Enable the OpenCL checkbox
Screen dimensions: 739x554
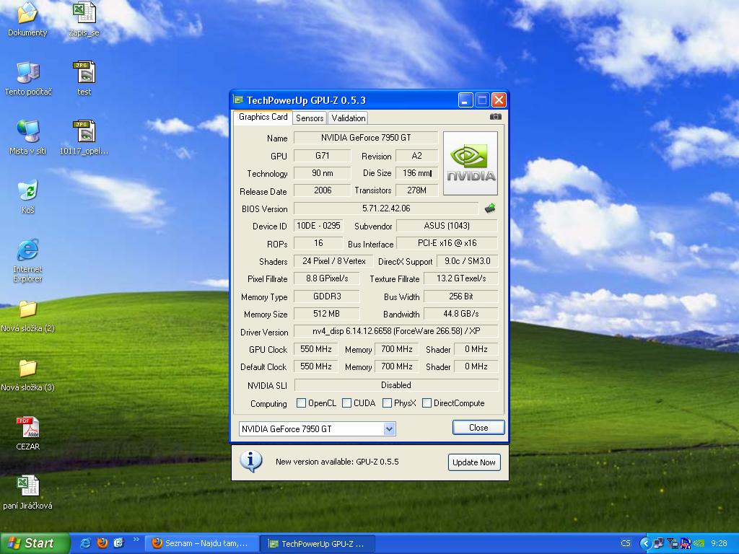tap(301, 403)
